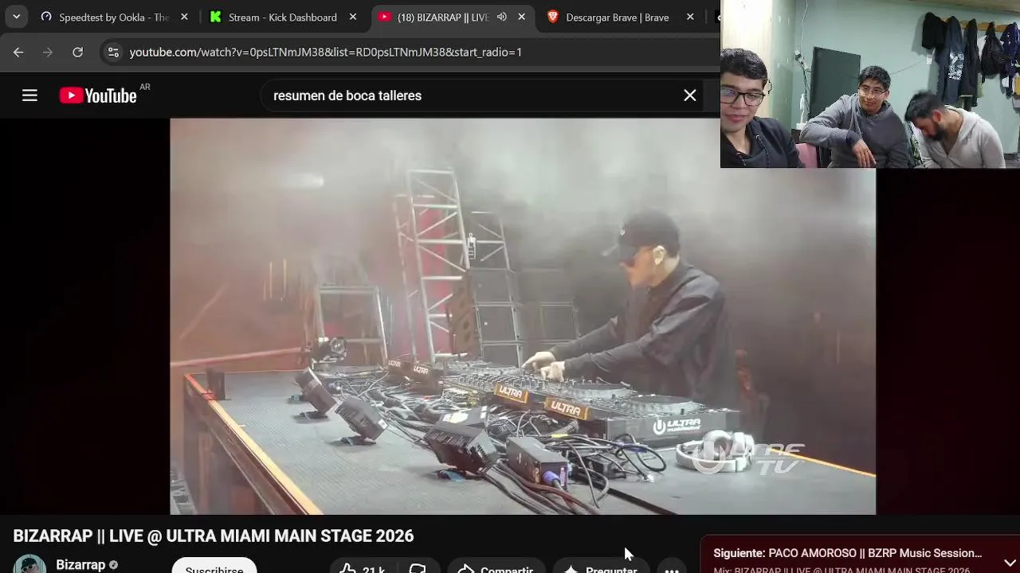Open the Bizarrap channel name link
The image size is (1020, 573).
pos(80,565)
